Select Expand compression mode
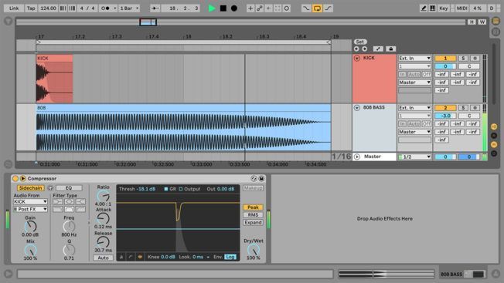 click(253, 222)
